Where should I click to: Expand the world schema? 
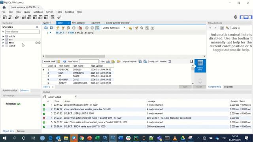coord(3,46)
